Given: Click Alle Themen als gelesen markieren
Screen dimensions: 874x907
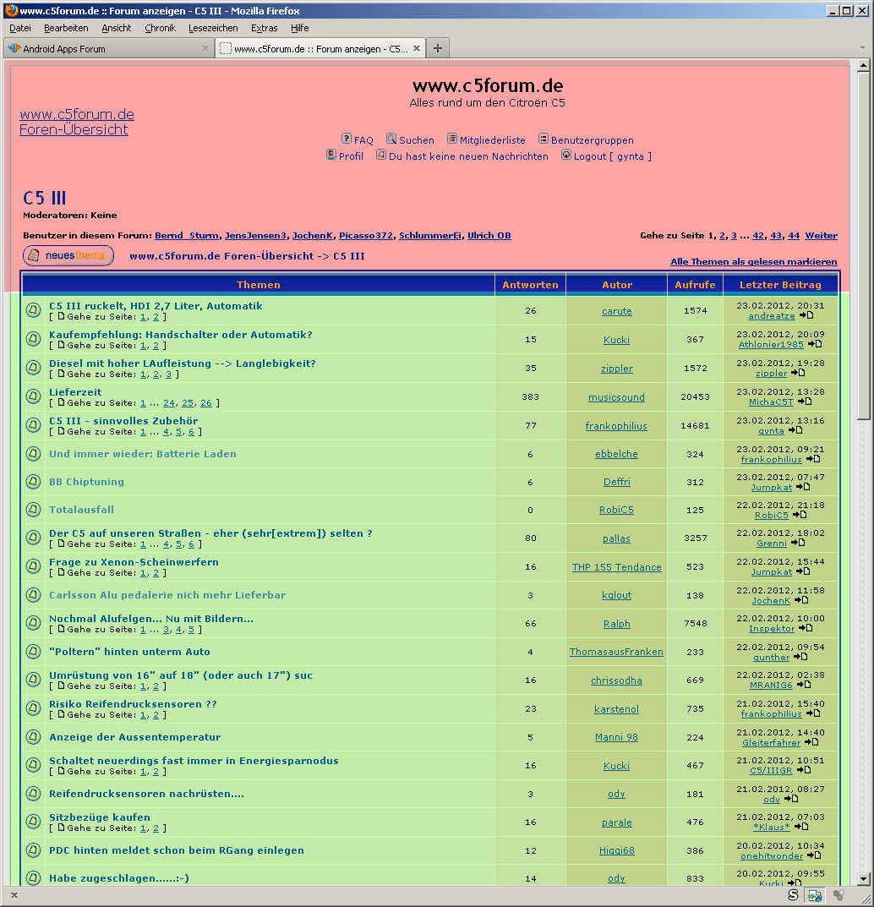Looking at the screenshot, I should [753, 262].
